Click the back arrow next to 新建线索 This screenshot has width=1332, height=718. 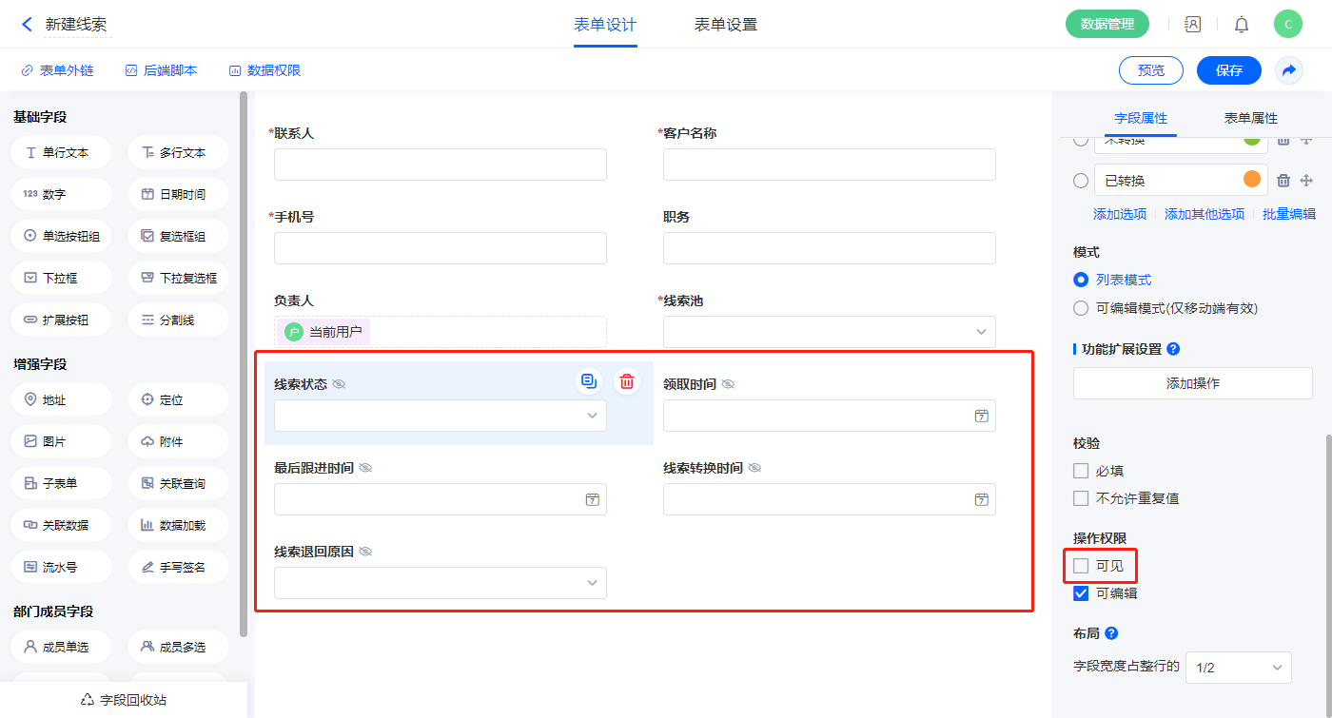click(27, 25)
